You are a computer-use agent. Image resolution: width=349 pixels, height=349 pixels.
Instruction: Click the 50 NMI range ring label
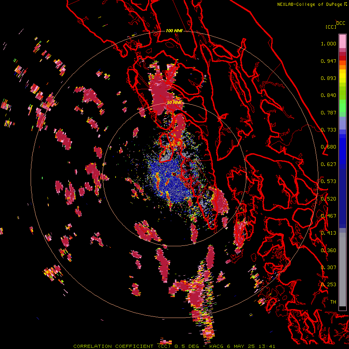(x=174, y=102)
